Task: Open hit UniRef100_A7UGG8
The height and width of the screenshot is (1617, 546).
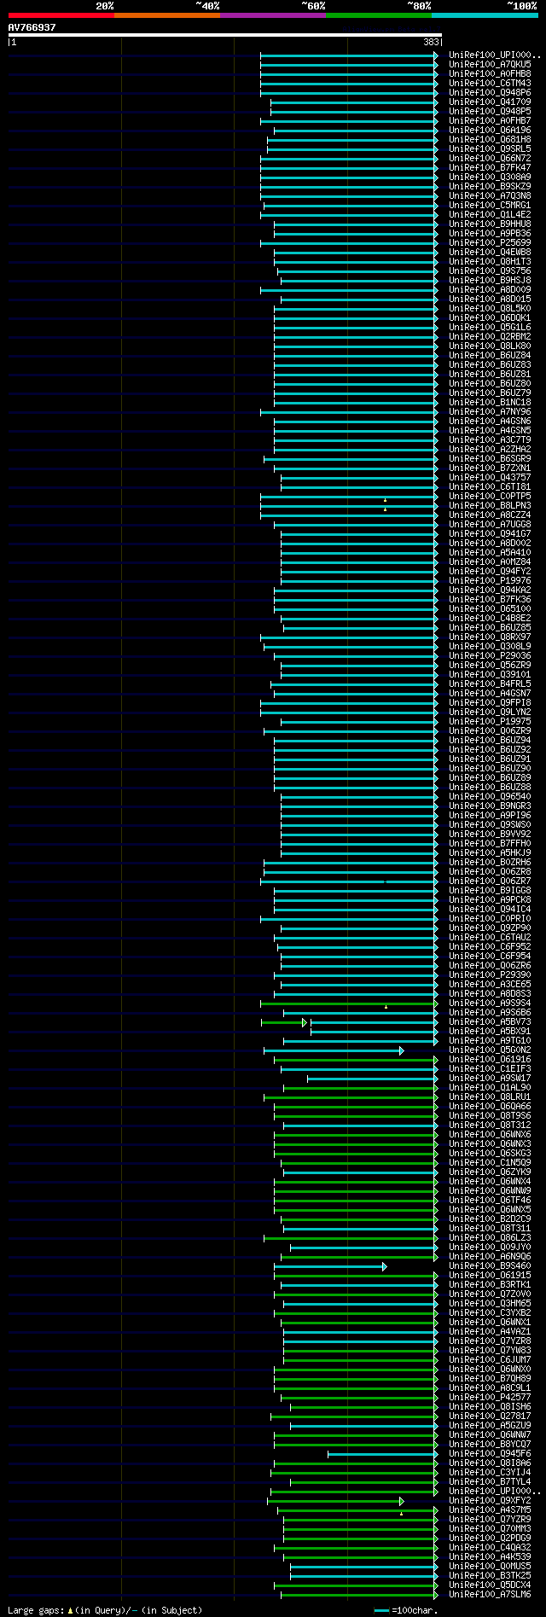Action: [490, 525]
